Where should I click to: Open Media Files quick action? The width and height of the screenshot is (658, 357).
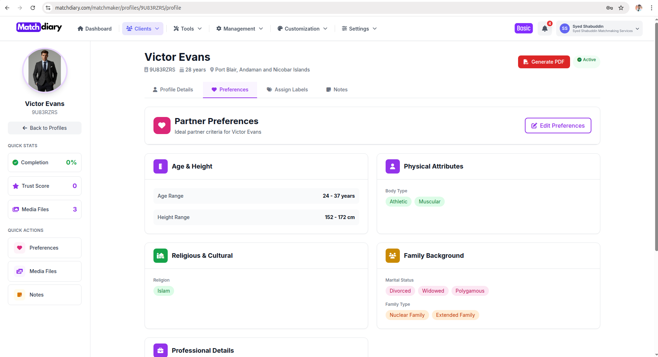click(x=45, y=271)
